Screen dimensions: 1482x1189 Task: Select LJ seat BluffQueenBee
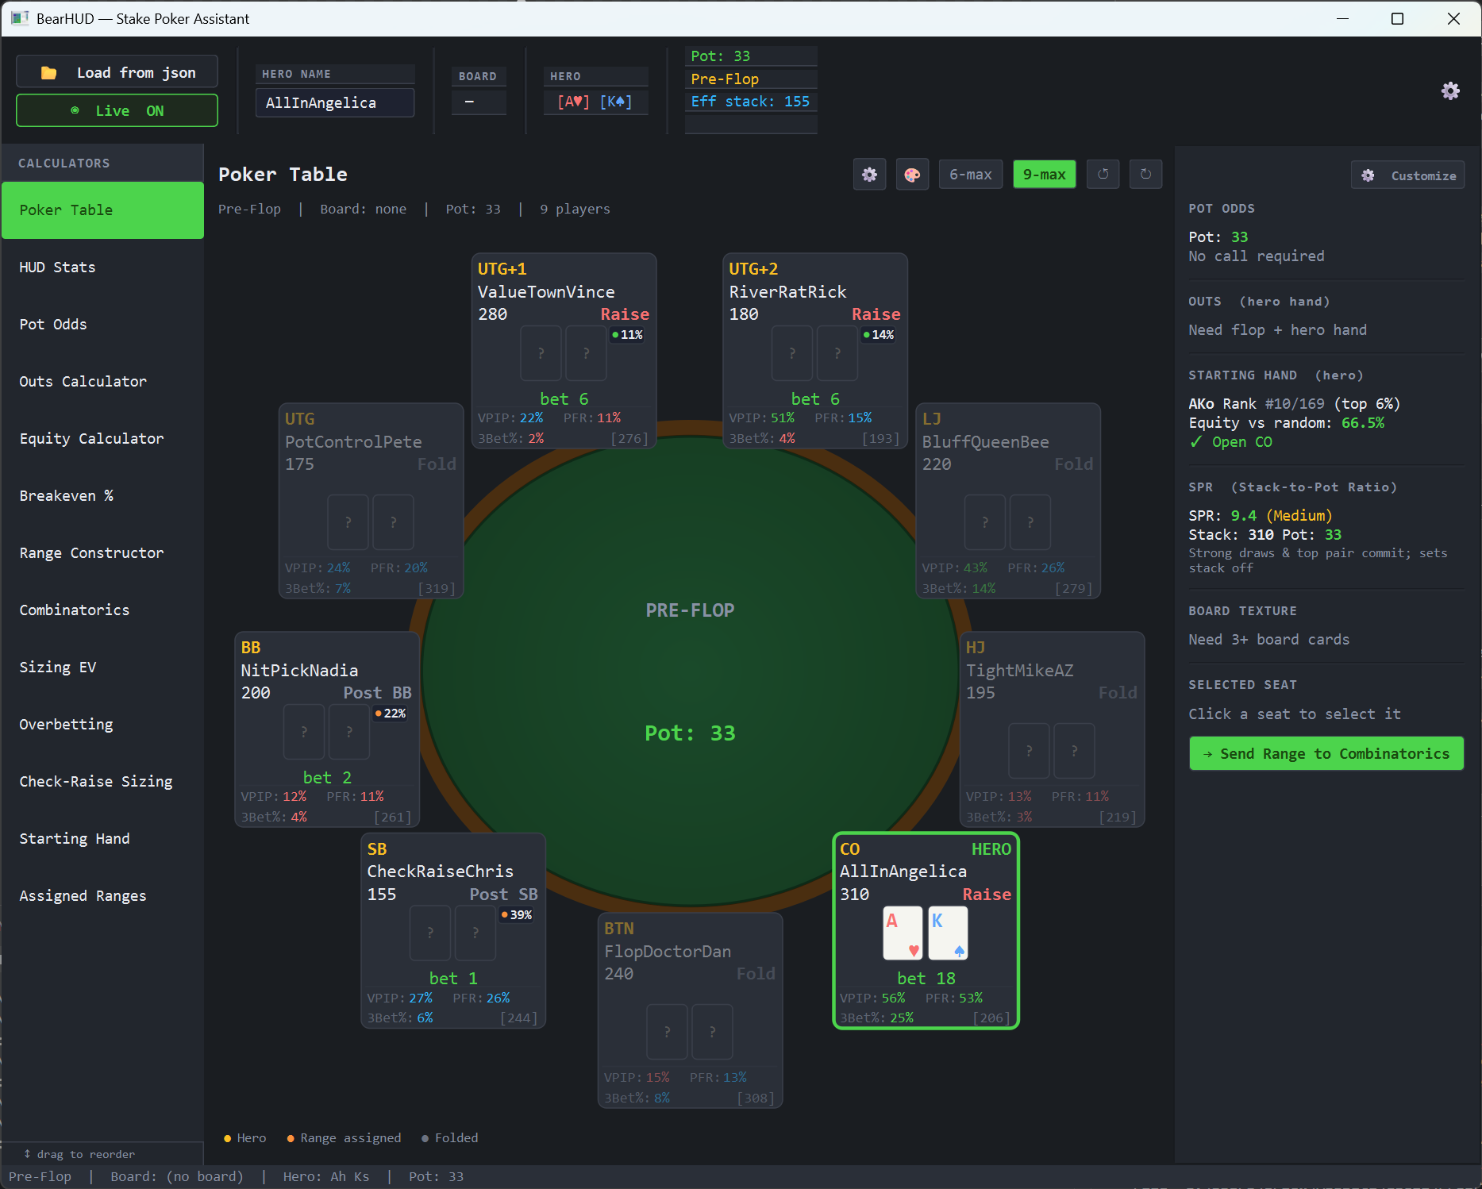click(x=1008, y=501)
